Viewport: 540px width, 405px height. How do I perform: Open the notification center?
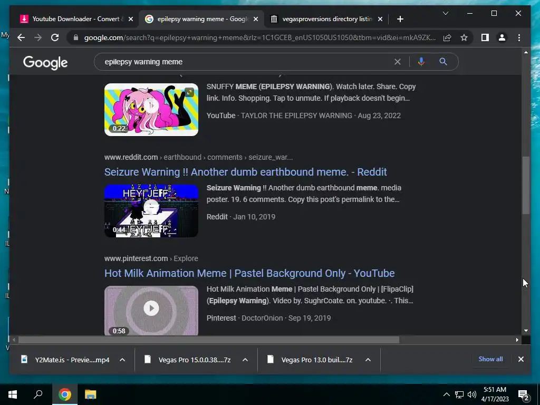(524, 395)
